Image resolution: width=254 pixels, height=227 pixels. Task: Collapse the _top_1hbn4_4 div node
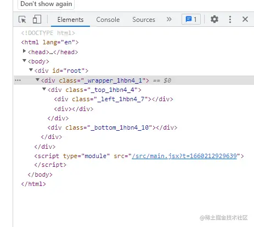pyautogui.click(x=44, y=89)
